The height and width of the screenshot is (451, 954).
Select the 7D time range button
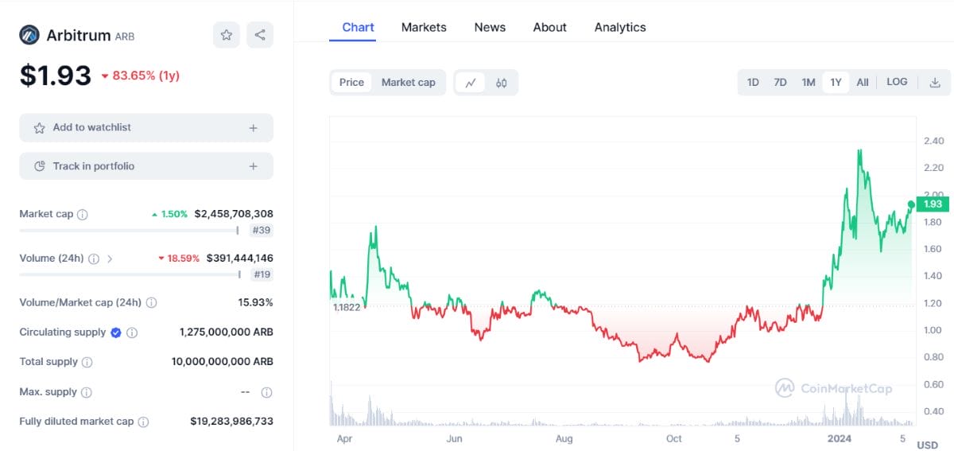pyautogui.click(x=781, y=83)
